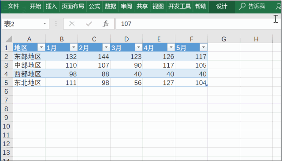Select row 6 header
Screen dimensions: 282x161
tap(6, 91)
